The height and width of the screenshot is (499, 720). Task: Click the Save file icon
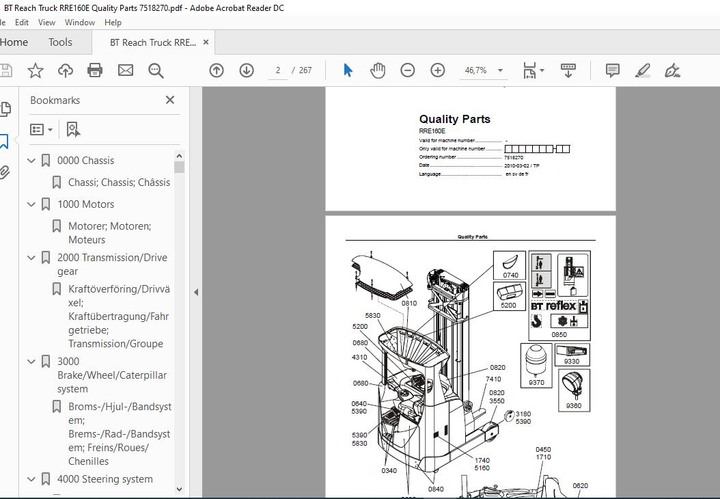click(5, 70)
